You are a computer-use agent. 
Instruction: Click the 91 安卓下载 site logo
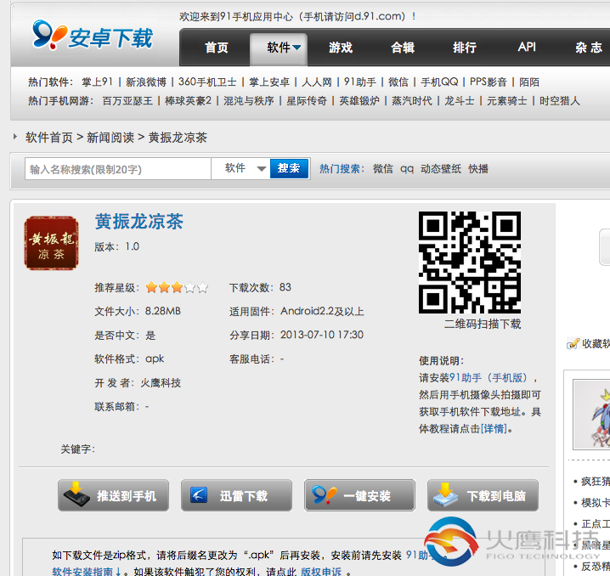pyautogui.click(x=92, y=37)
